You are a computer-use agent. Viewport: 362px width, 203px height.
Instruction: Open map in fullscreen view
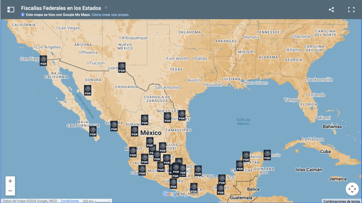click(351, 10)
